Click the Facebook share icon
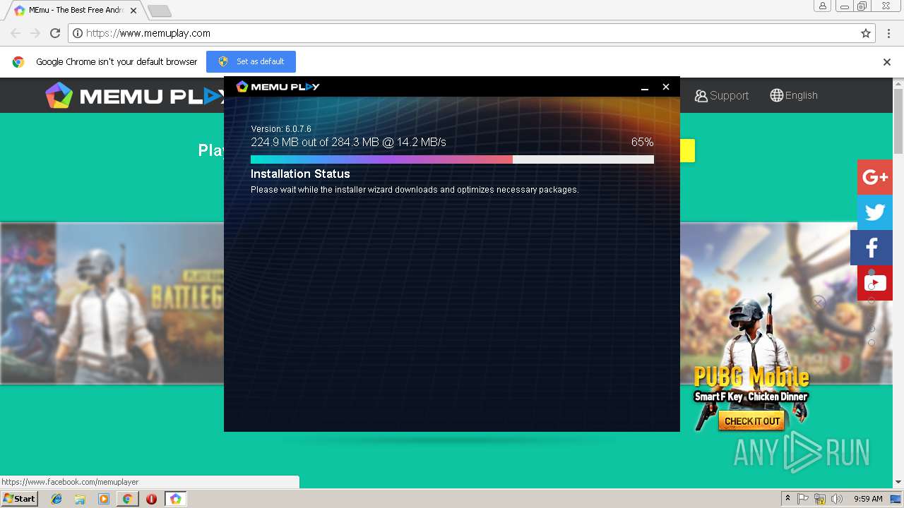 tap(872, 248)
